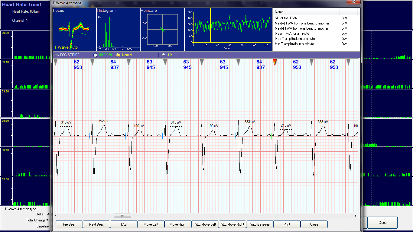Select gray beat marker between the two 62 953 beats

tap(312, 62)
